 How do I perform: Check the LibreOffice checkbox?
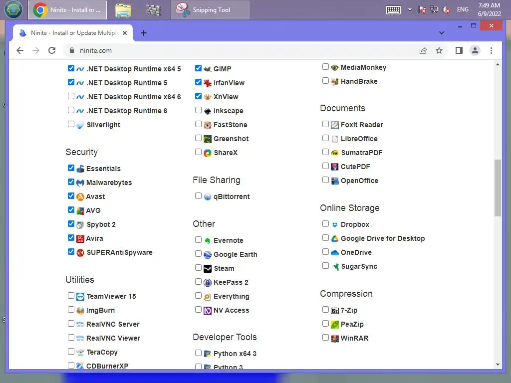[x=325, y=138]
